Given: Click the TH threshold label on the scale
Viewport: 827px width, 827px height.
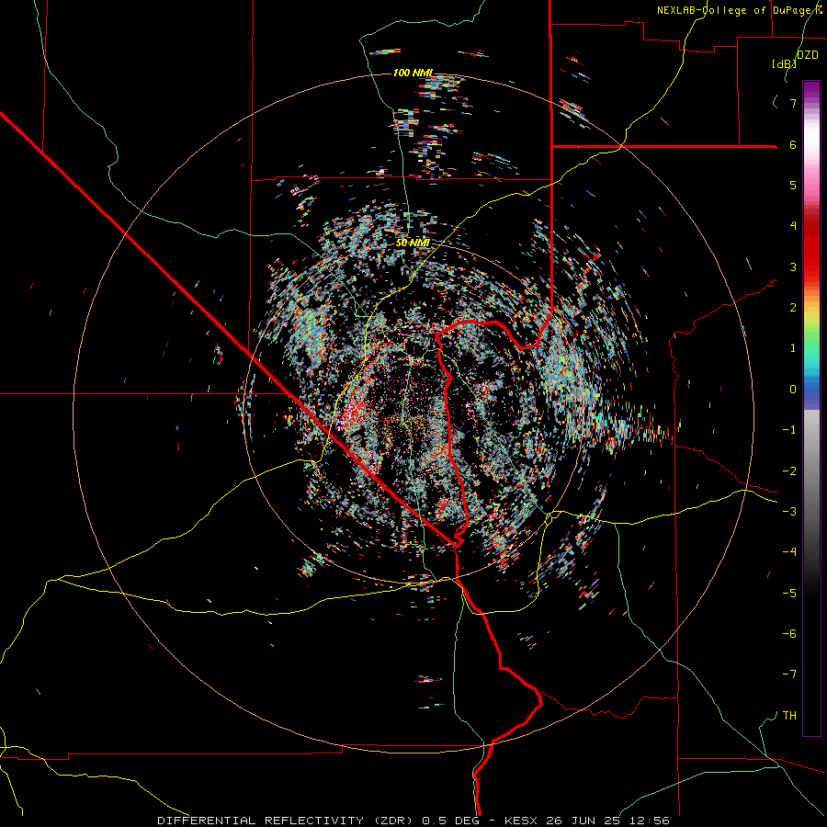Looking at the screenshot, I should click(789, 716).
